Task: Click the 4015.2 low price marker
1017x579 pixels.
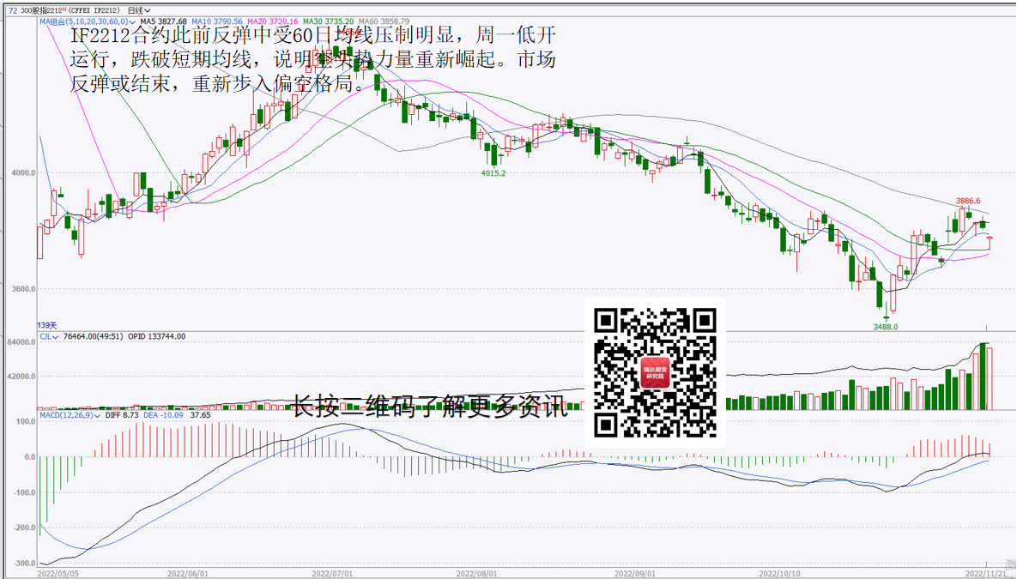Action: click(493, 173)
